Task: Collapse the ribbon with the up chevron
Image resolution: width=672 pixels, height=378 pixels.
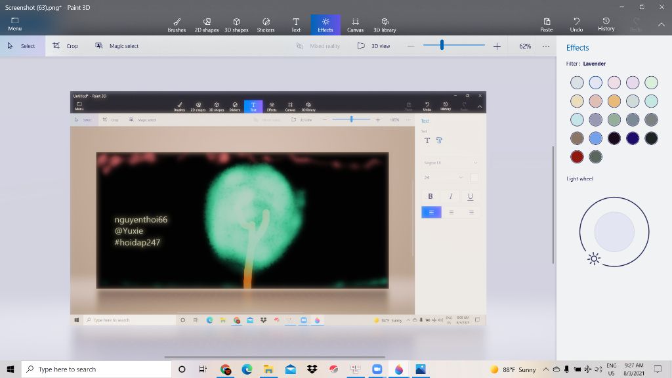Action: [x=661, y=25]
